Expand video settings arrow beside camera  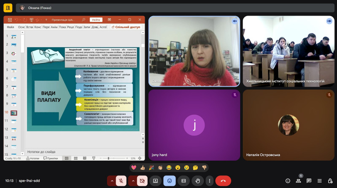click(133, 180)
